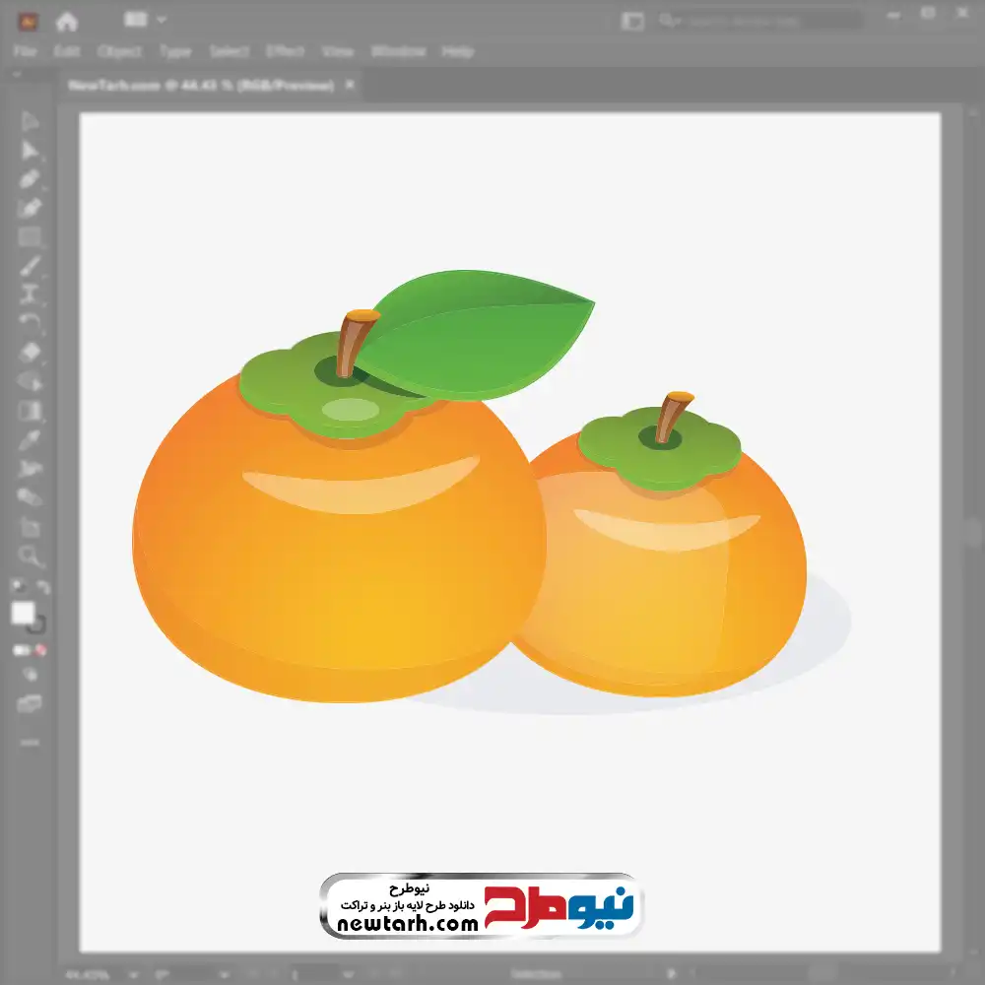Apply solid Color mode button

coord(21,650)
